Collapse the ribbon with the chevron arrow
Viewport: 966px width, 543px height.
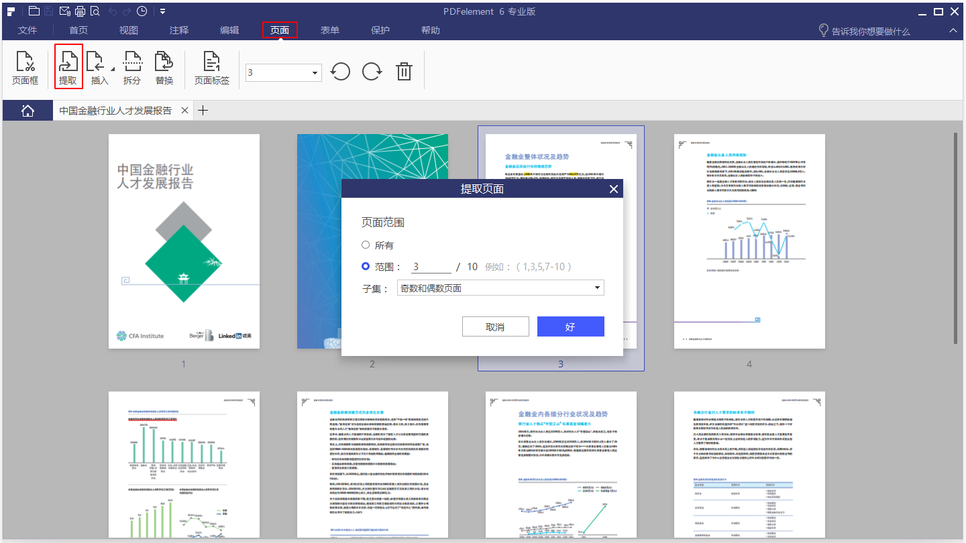[953, 31]
